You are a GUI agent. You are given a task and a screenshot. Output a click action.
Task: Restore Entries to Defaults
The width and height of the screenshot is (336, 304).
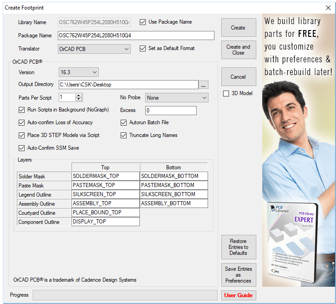pyautogui.click(x=239, y=247)
